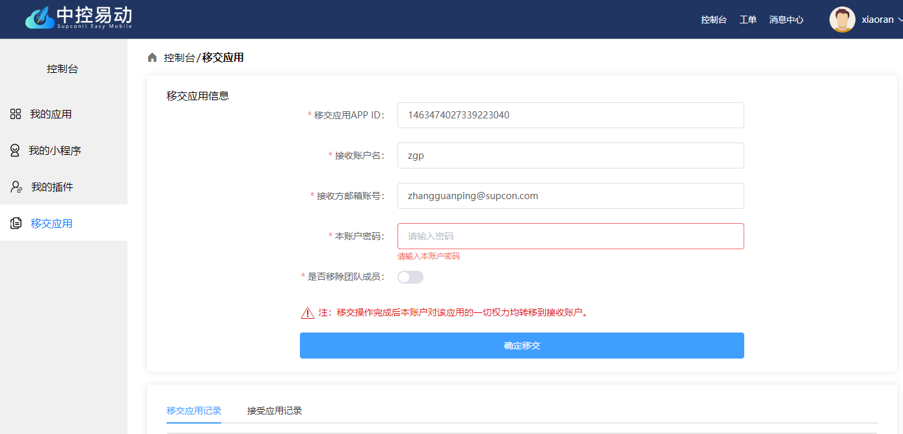Click the 控制台 breadcrumb link
Image resolution: width=903 pixels, height=434 pixels.
[x=179, y=57]
